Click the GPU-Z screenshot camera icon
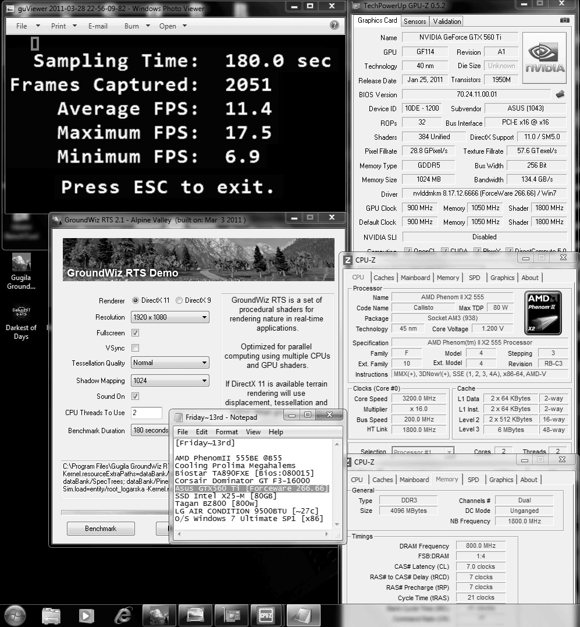580x627 pixels. pos(564,20)
